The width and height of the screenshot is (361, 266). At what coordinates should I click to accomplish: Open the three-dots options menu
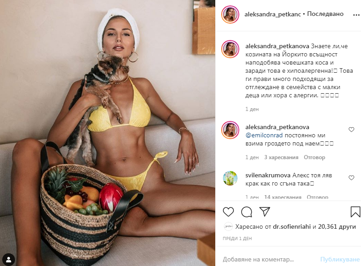click(x=356, y=15)
